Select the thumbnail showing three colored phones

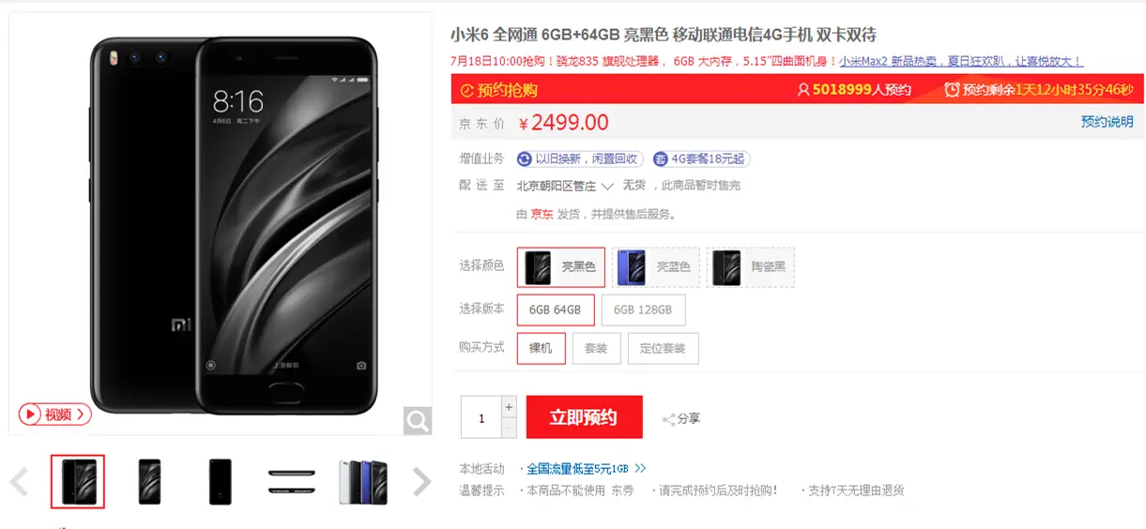pos(363,482)
